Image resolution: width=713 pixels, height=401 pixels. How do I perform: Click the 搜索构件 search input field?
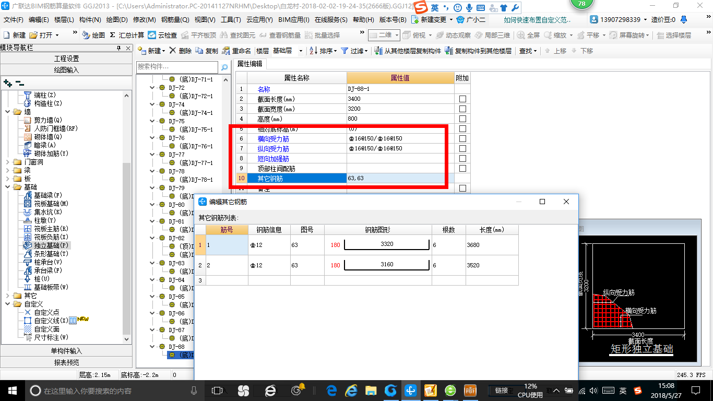[x=177, y=67]
